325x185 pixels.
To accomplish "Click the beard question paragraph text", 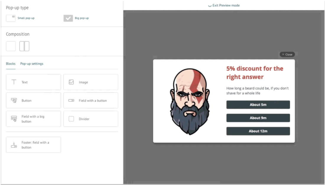I will pos(257,91).
